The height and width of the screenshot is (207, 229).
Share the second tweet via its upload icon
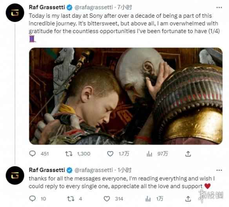(x=188, y=199)
